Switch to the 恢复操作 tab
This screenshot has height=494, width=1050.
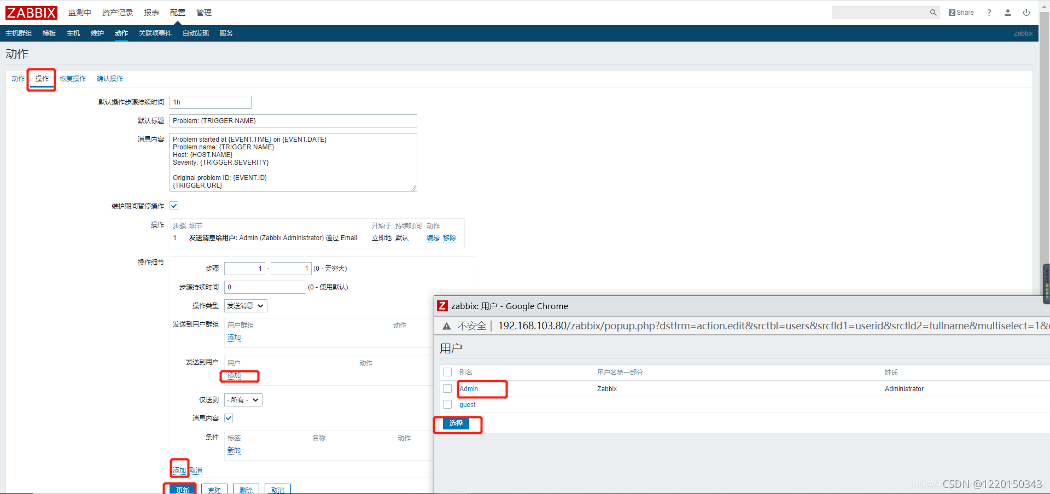click(x=73, y=79)
